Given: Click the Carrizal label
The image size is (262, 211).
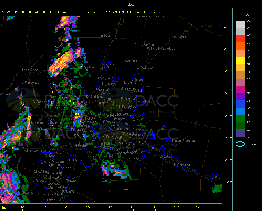Looking at the screenshot, I should pyautogui.click(x=95, y=157).
